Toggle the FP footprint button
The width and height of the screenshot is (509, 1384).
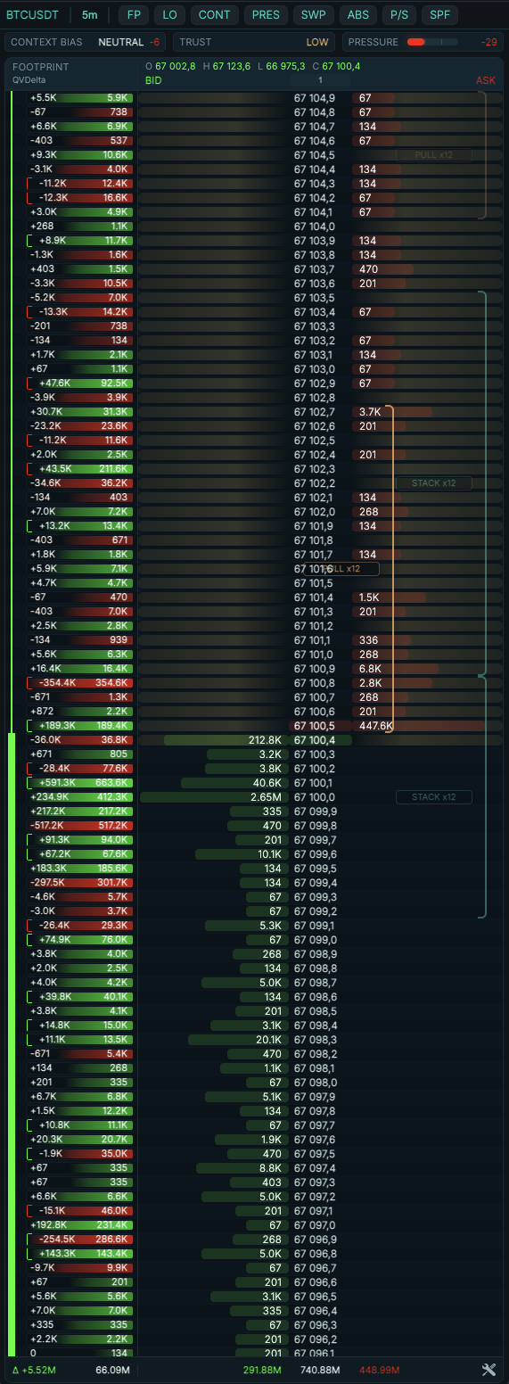[134, 14]
